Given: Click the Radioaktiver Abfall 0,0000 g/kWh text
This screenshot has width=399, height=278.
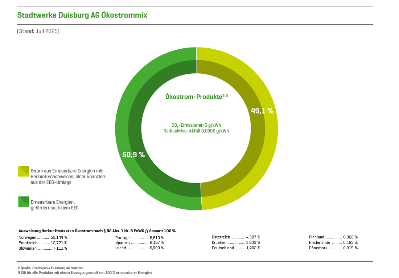Looking at the screenshot, I should [x=196, y=131].
